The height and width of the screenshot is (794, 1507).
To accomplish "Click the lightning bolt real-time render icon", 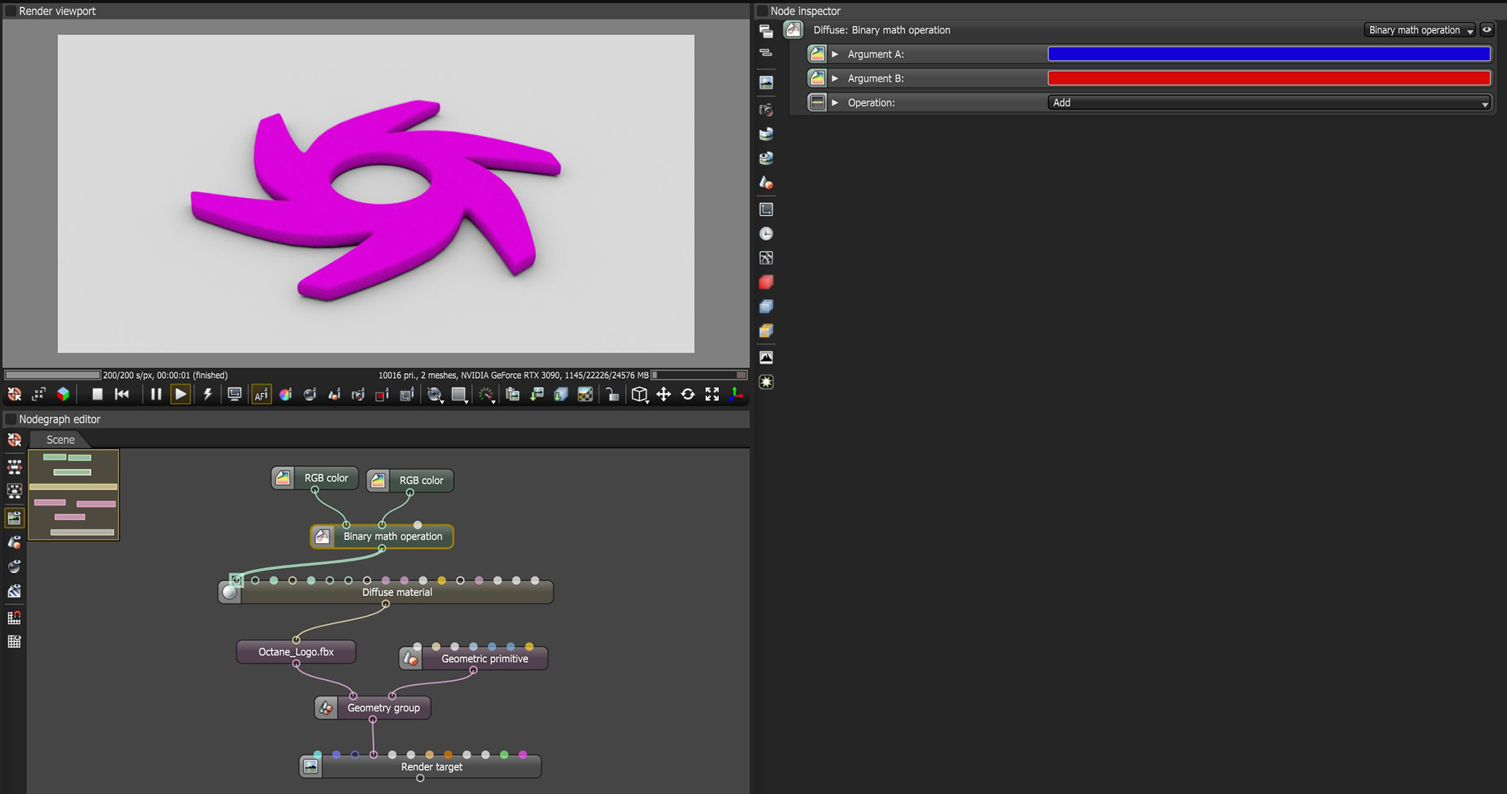I will (207, 394).
